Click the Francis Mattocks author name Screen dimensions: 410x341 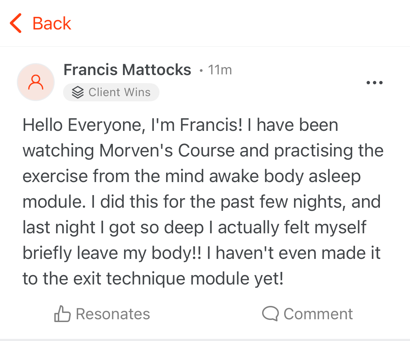pyautogui.click(x=127, y=69)
